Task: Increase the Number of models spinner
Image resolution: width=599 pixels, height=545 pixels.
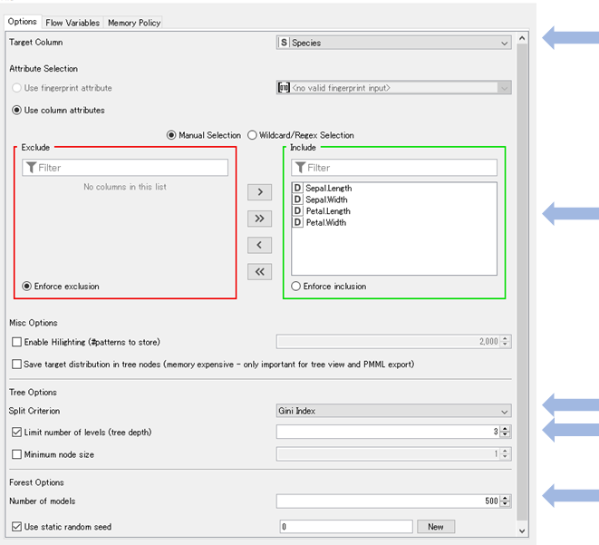Action: 506,498
